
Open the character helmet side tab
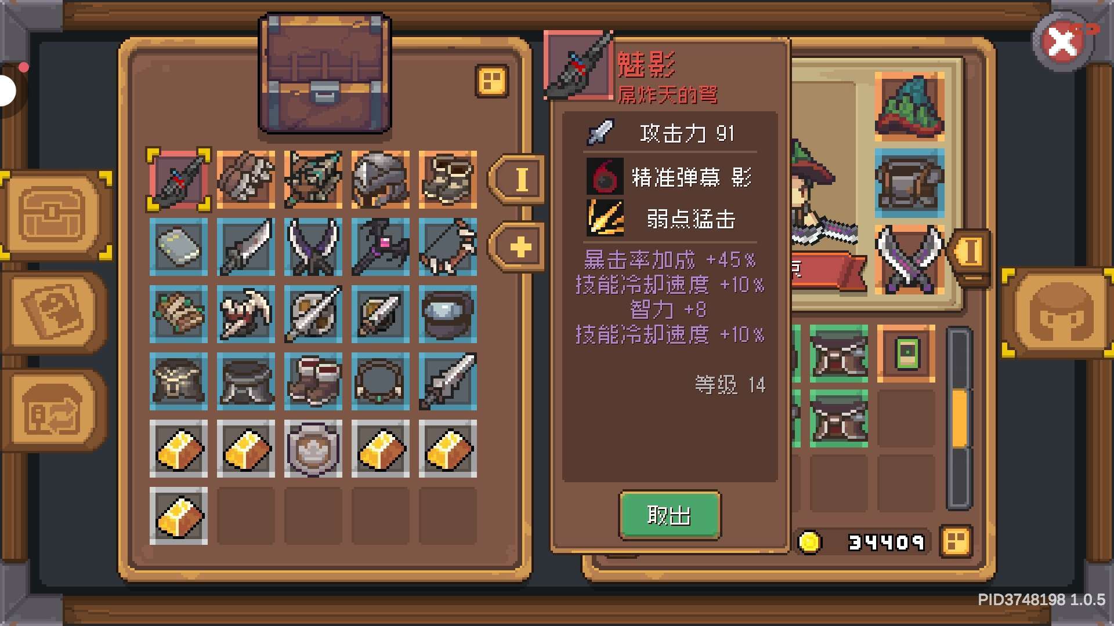point(1059,313)
